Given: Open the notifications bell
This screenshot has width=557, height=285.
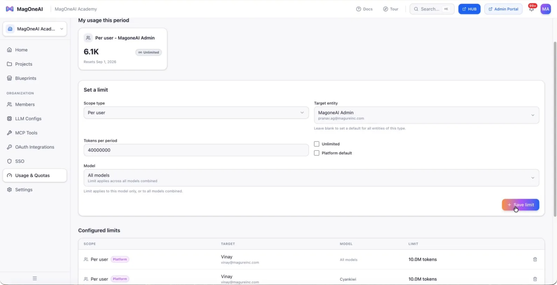Looking at the screenshot, I should tap(532, 9).
